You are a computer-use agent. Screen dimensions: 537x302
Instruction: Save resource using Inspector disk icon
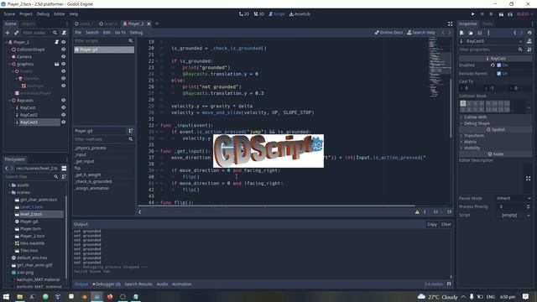click(x=479, y=33)
